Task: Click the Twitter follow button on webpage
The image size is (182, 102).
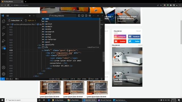Action: pyautogui.click(x=134, y=41)
